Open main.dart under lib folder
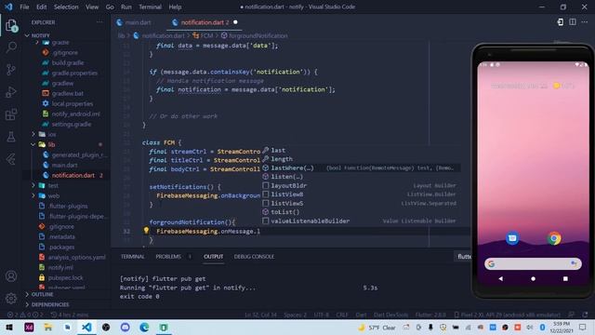The width and height of the screenshot is (595, 335). 64,165
